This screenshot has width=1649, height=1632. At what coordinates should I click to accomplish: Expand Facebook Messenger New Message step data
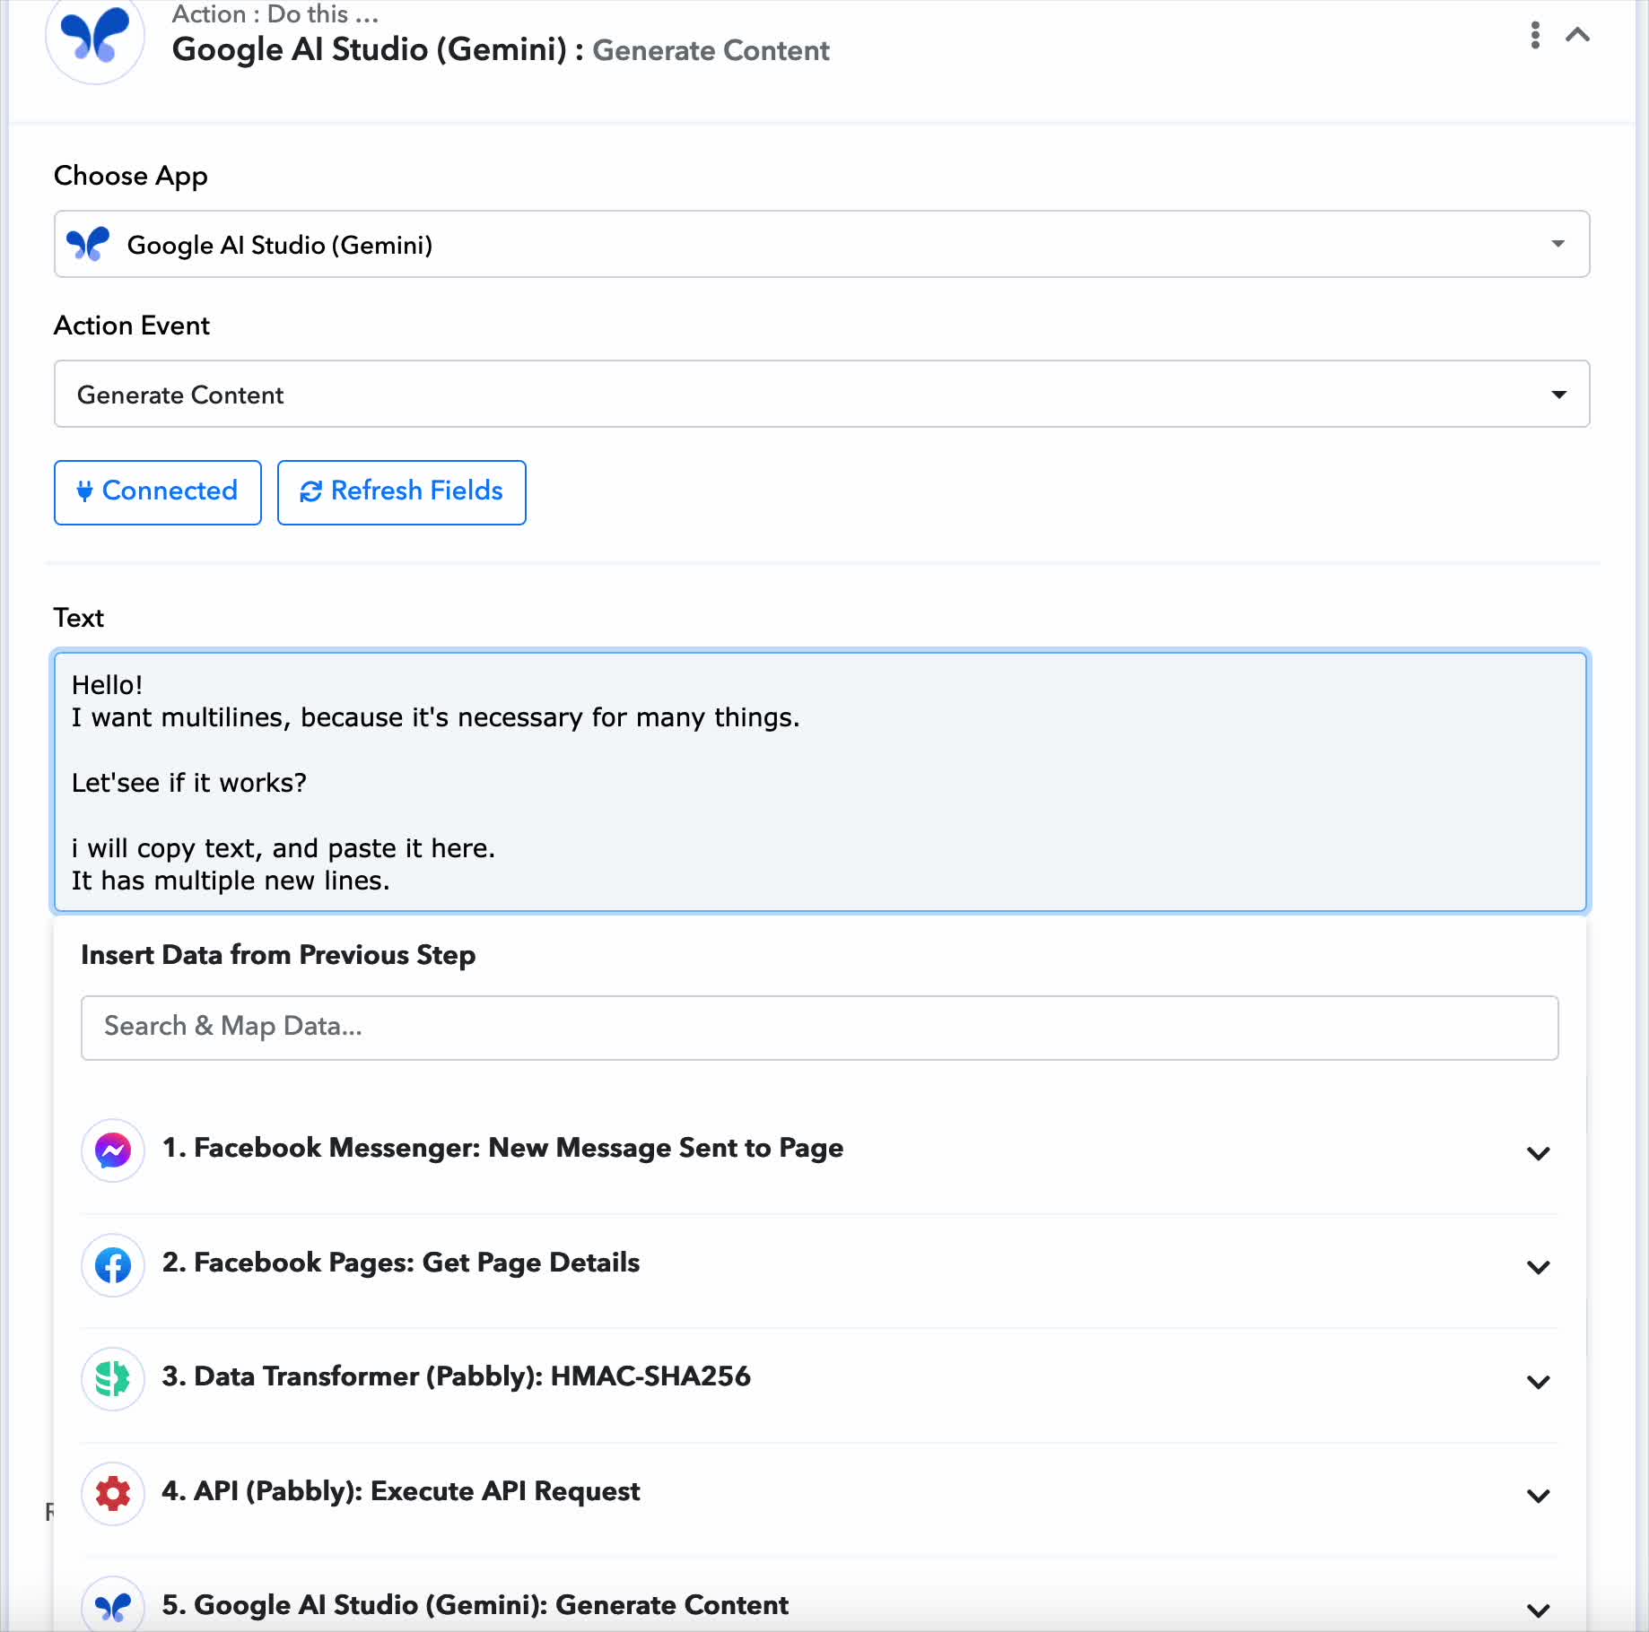click(1538, 1152)
